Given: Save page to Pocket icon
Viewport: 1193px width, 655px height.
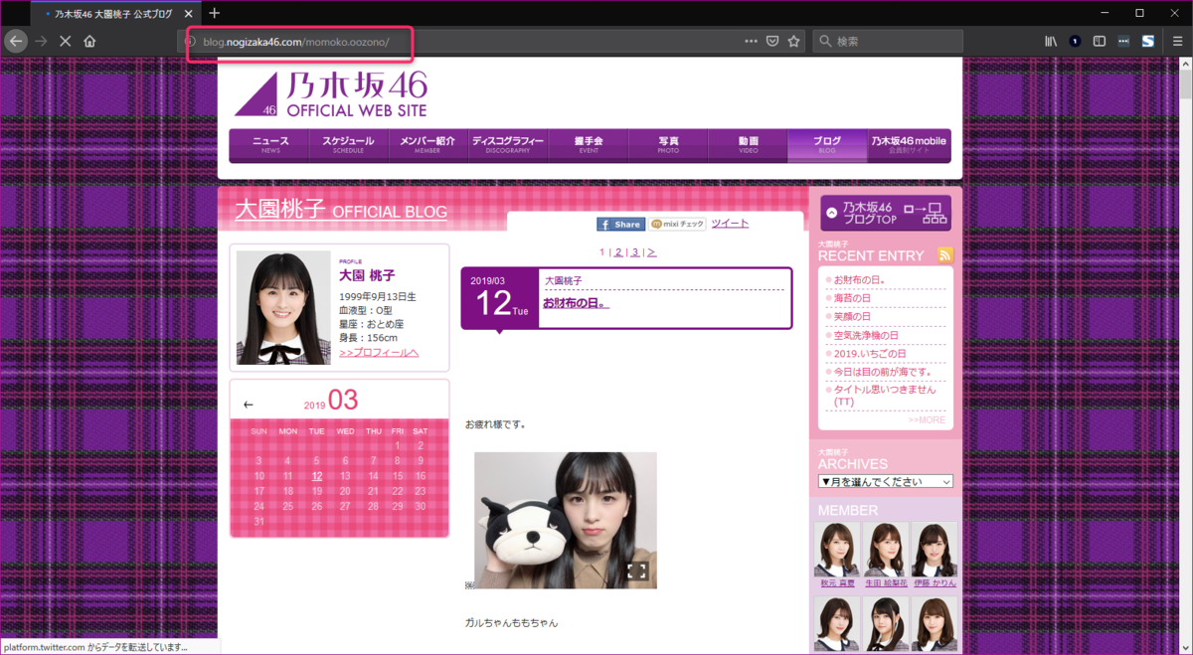Looking at the screenshot, I should (x=772, y=41).
